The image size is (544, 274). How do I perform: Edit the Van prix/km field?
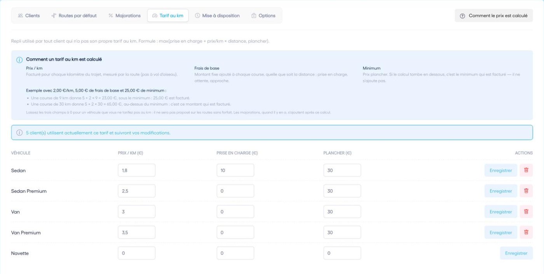tap(137, 212)
